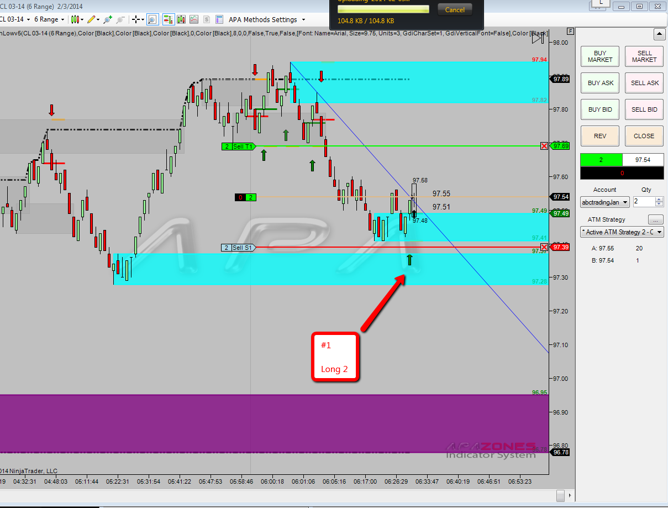The image size is (668, 508).
Task: Click the A: 97.55 strategy row
Action: pos(617,248)
